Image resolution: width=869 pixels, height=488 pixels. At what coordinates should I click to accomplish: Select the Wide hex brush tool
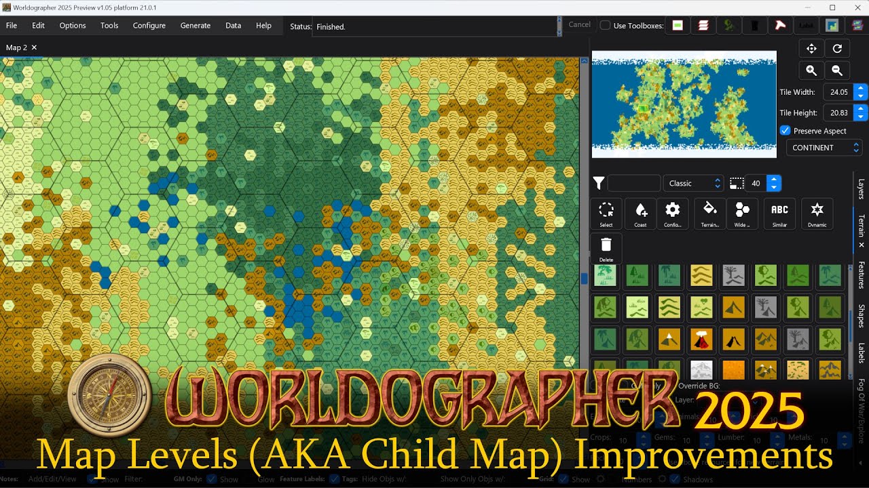(742, 213)
